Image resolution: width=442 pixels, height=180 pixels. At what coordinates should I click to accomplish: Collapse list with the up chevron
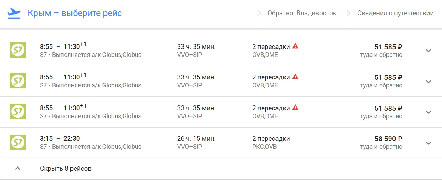(x=18, y=169)
